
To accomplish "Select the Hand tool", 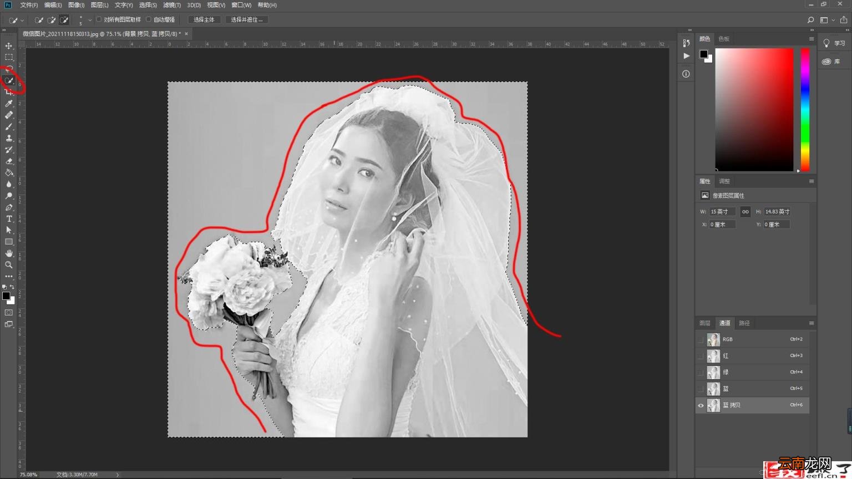I will click(x=9, y=253).
